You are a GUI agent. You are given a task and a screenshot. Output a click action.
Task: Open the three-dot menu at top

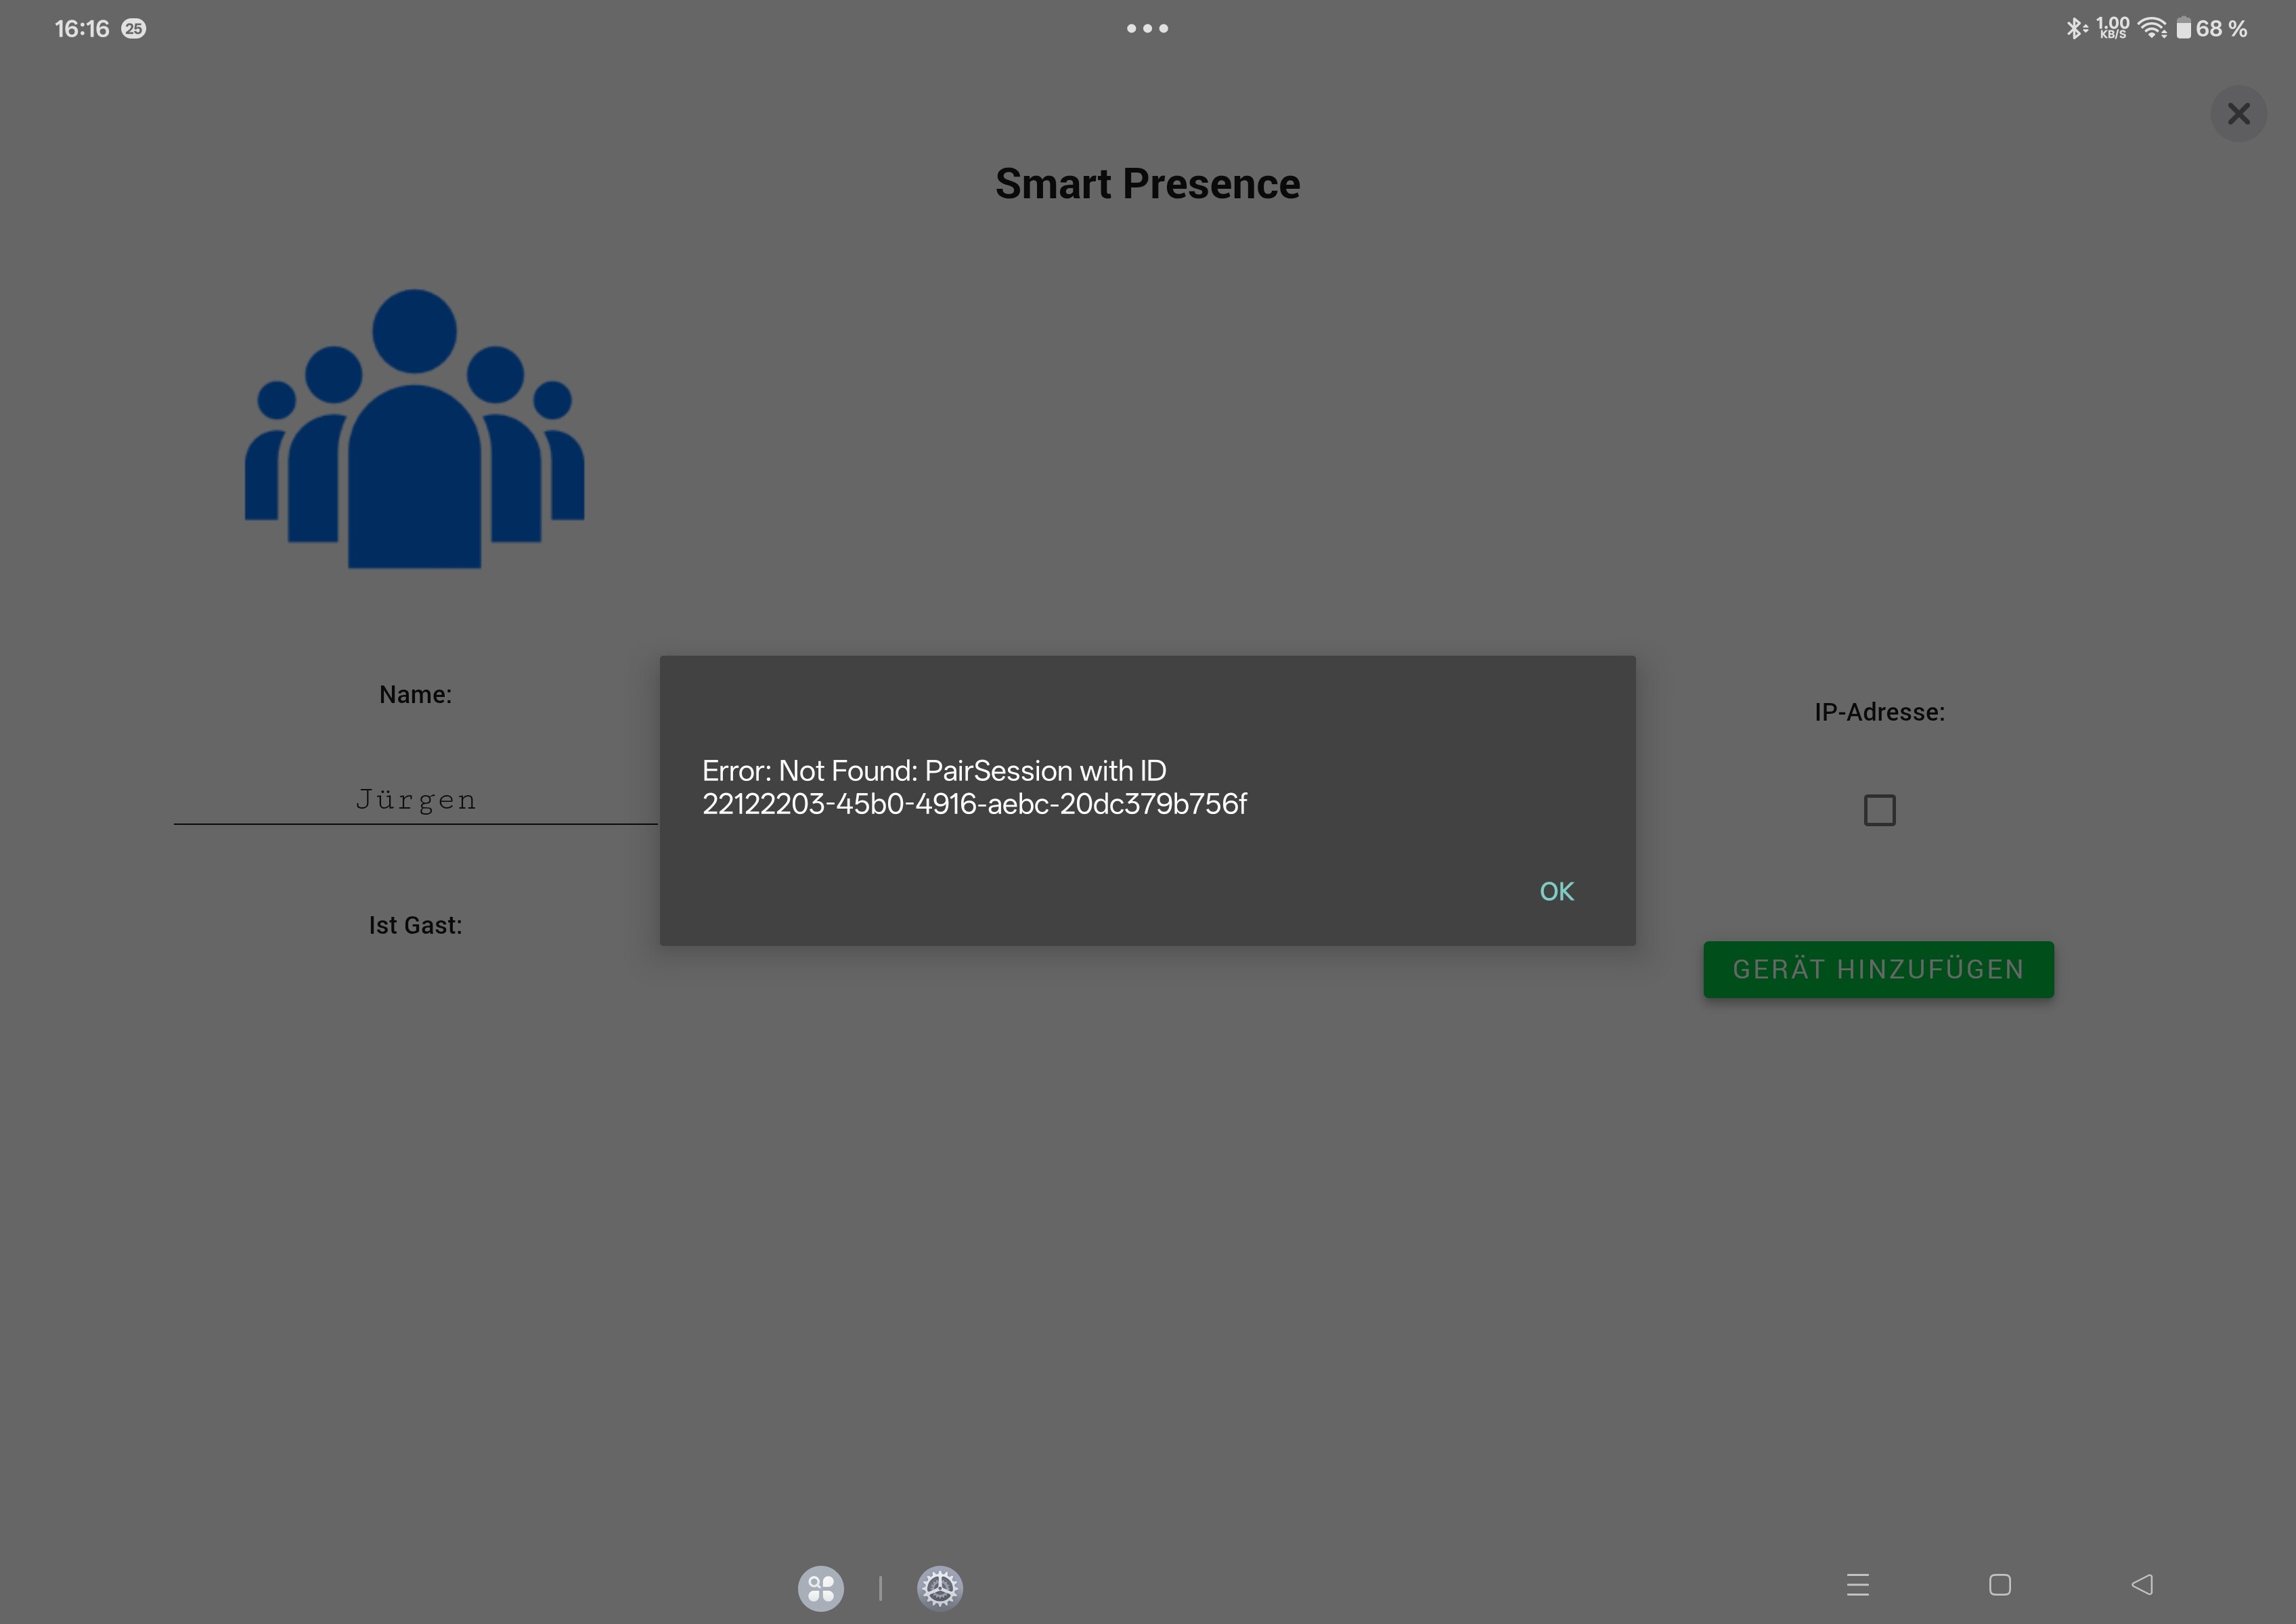[1147, 28]
